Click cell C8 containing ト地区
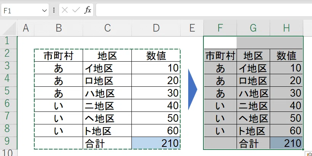This screenshot has height=156, width=312. pyautogui.click(x=107, y=131)
